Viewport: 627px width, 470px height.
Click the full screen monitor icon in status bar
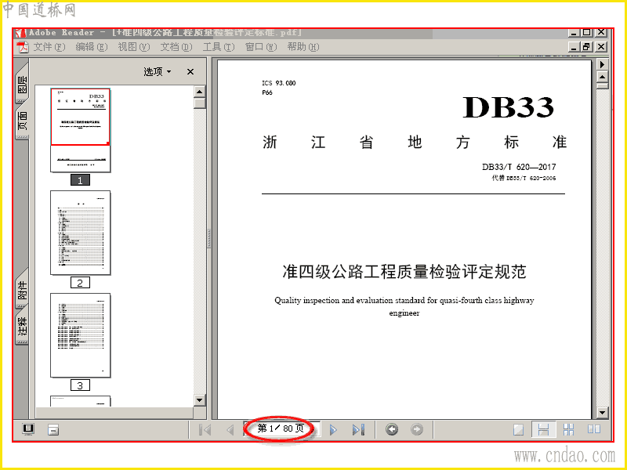click(28, 429)
